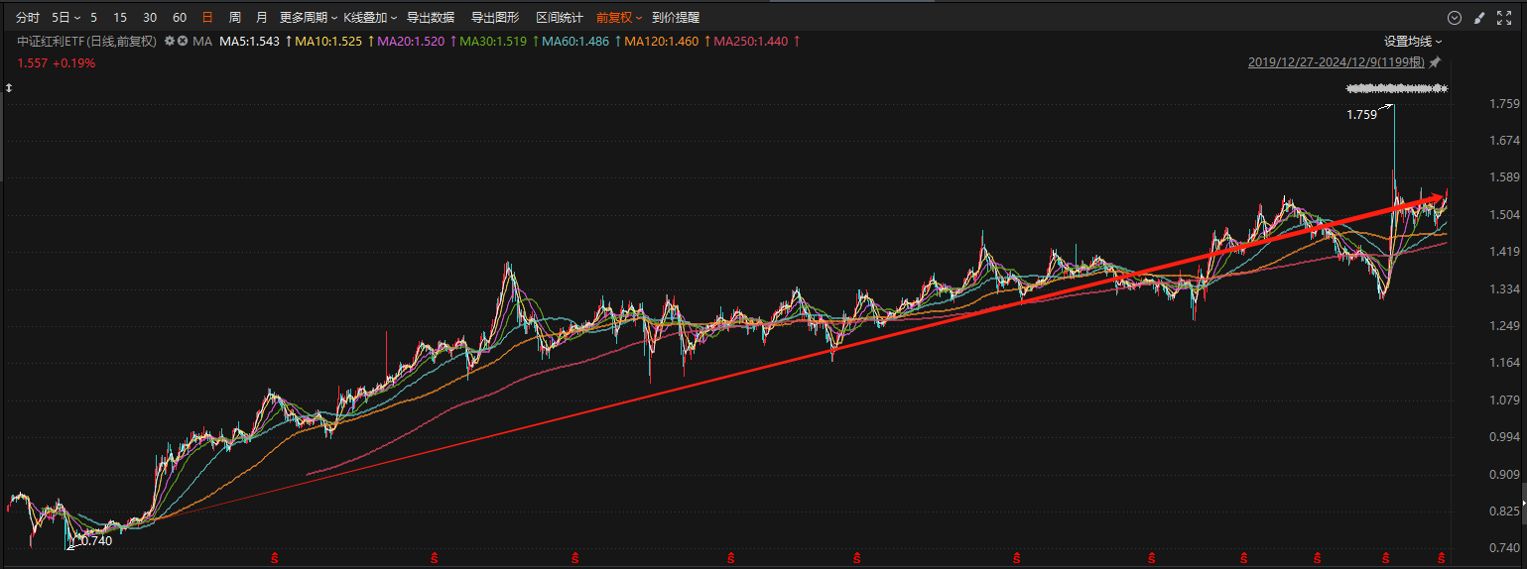
Task: Pin the date range with pushpin icon
Action: (1435, 62)
